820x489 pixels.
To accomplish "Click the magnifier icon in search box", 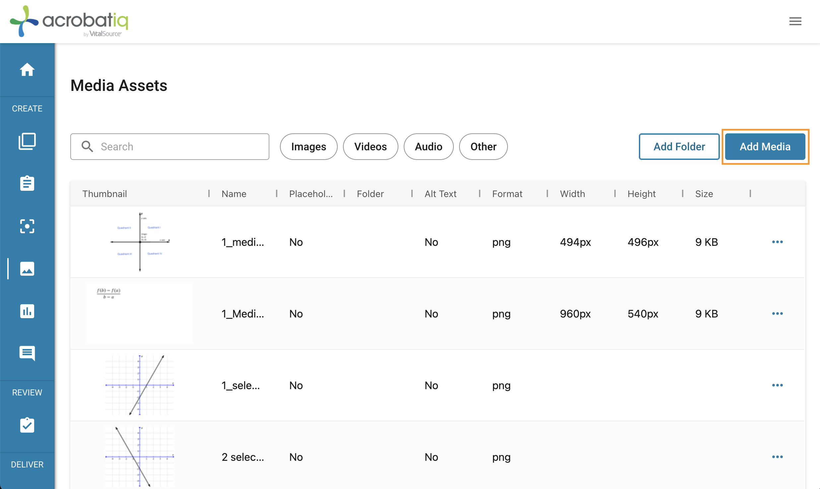I will 87,146.
